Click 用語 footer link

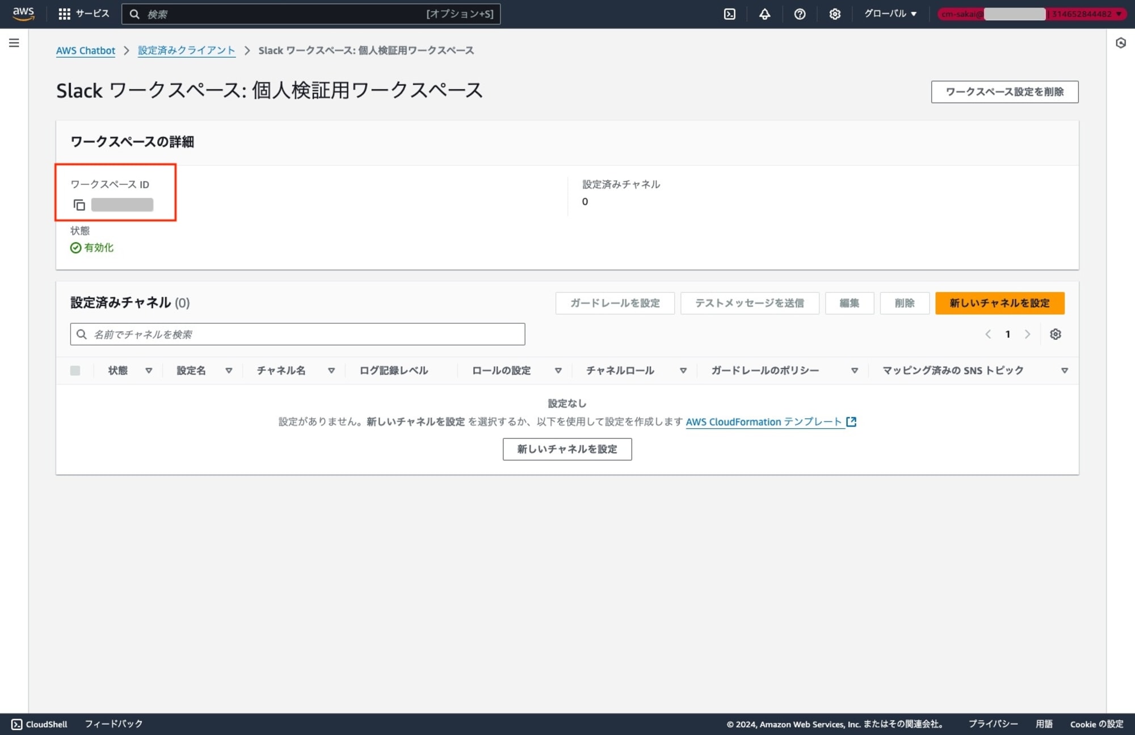1044,724
